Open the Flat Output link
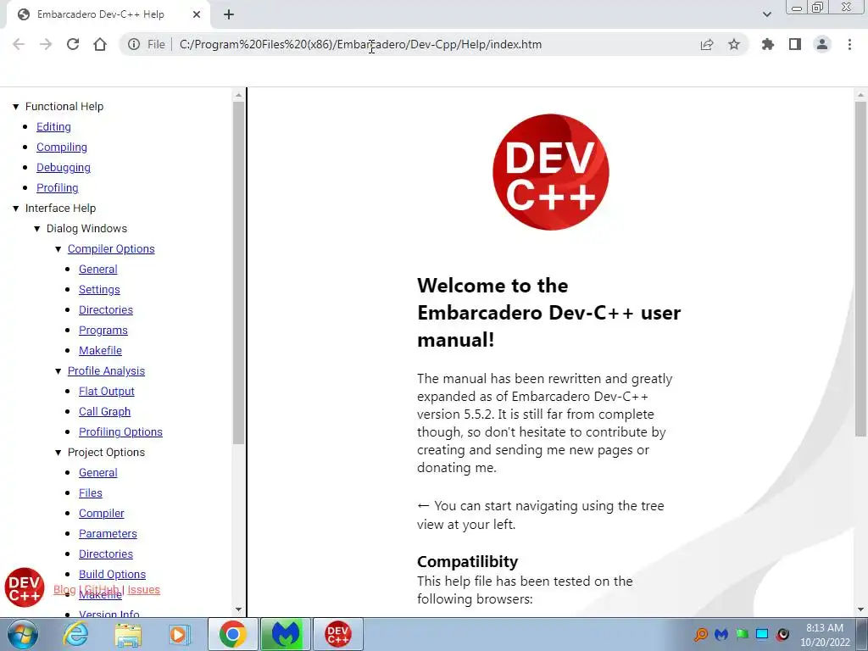Viewport: 868px width, 651px height. (x=106, y=392)
